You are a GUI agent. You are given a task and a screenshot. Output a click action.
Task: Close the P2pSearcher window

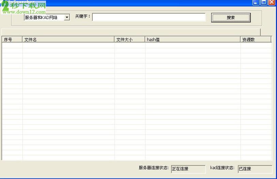[272, 2]
